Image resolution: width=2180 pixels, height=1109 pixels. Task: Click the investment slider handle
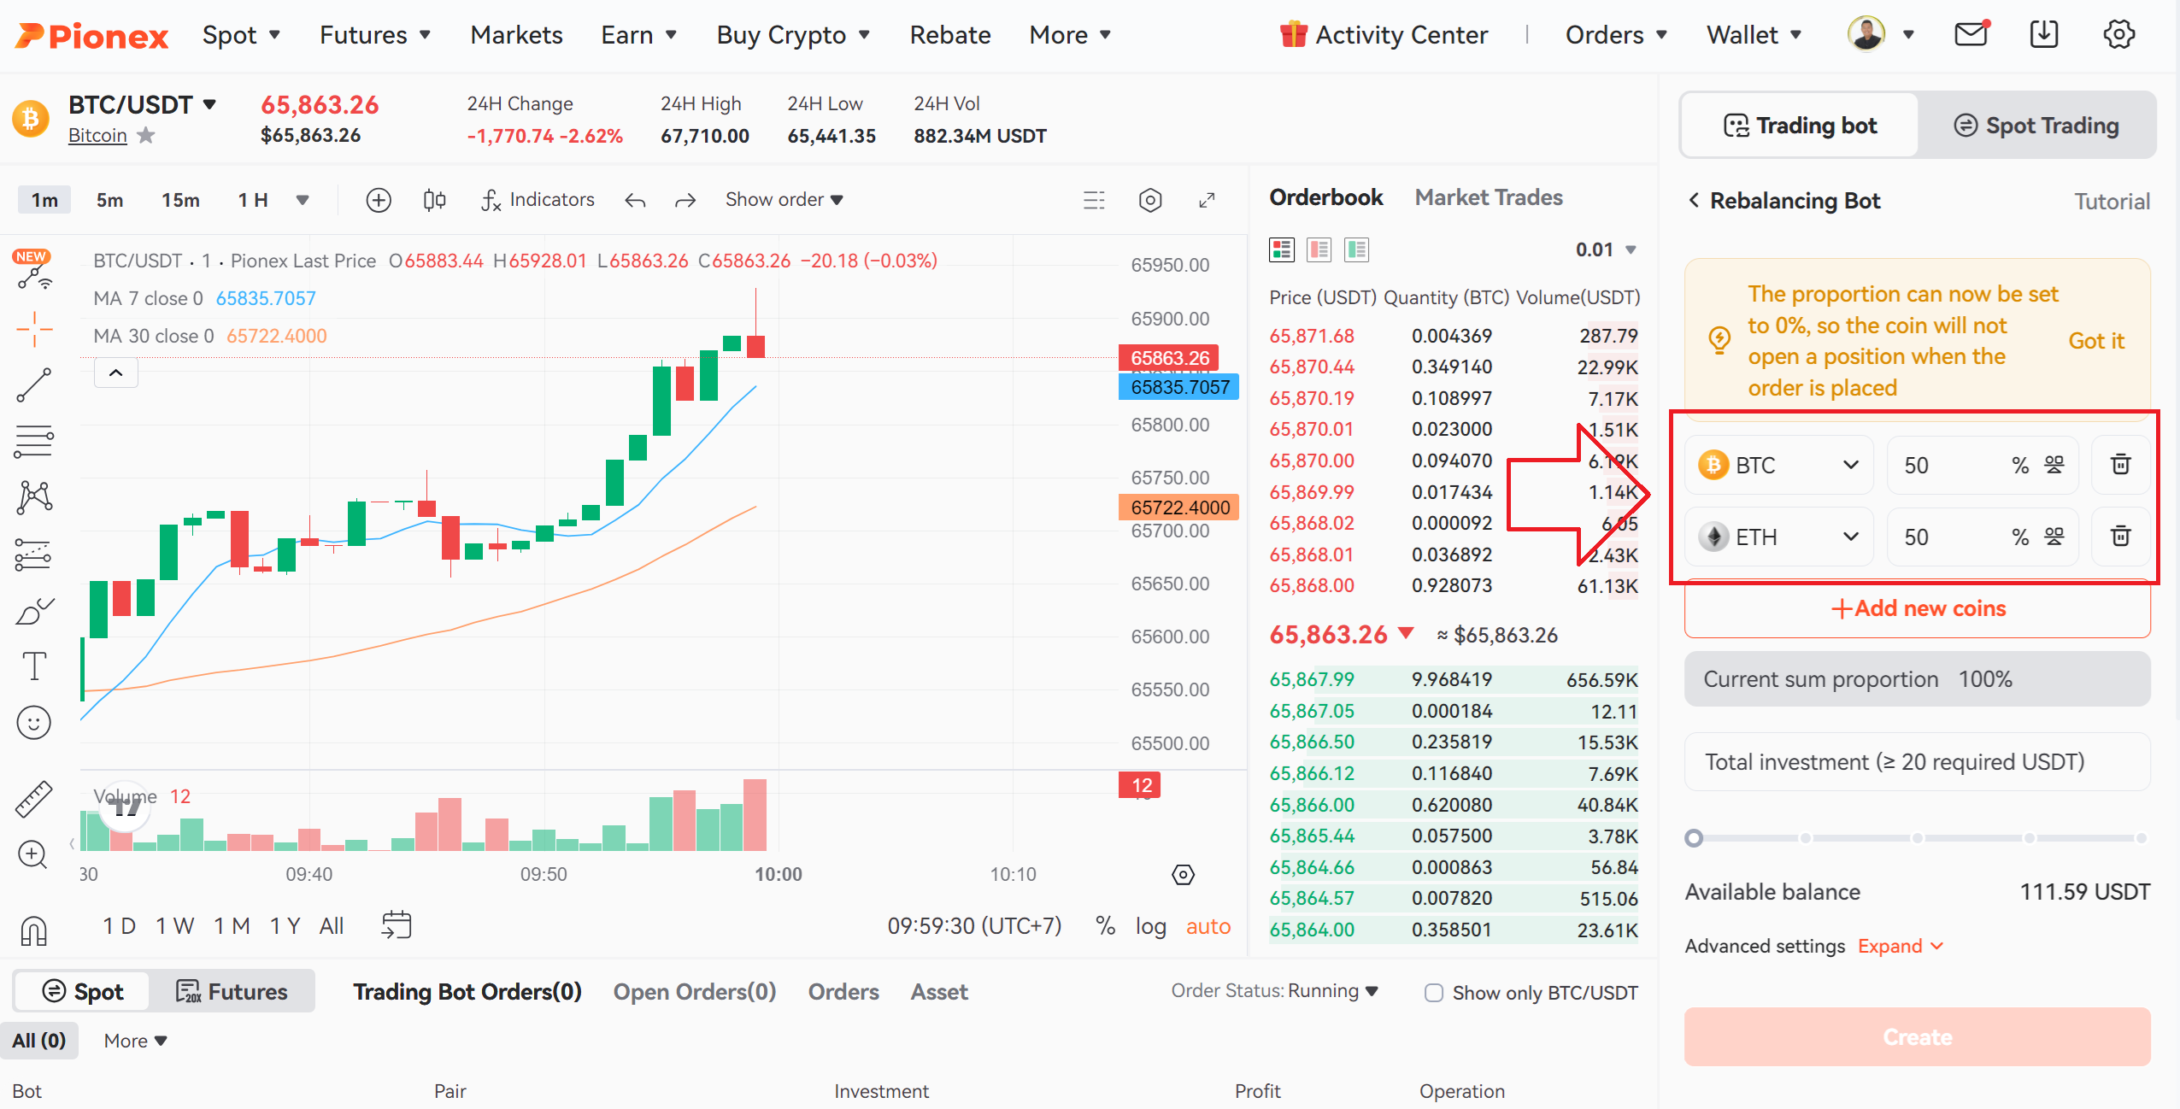[x=1694, y=838]
